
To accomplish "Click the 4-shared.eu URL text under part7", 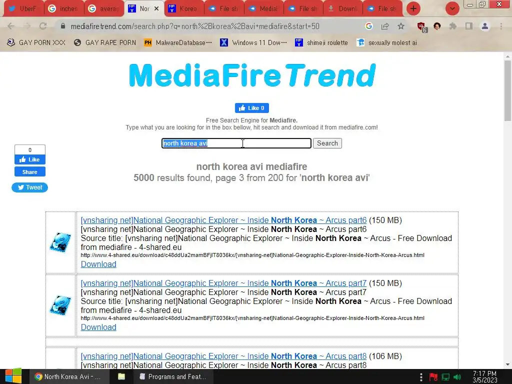I will pyautogui.click(x=252, y=318).
